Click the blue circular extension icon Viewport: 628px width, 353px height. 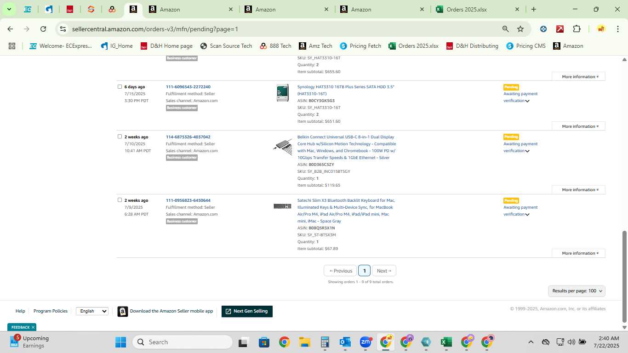pyautogui.click(x=543, y=29)
